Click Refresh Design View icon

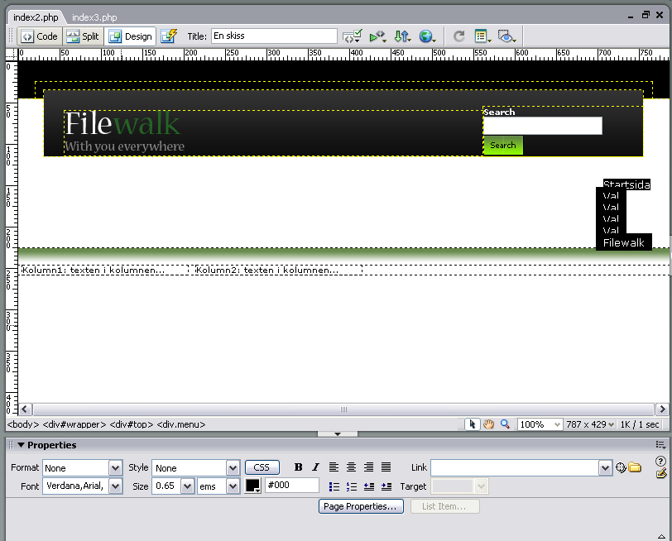click(x=459, y=36)
